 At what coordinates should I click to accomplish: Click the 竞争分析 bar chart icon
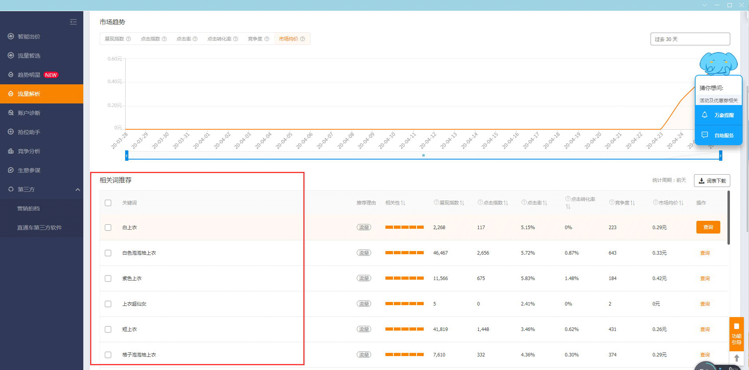pos(11,151)
